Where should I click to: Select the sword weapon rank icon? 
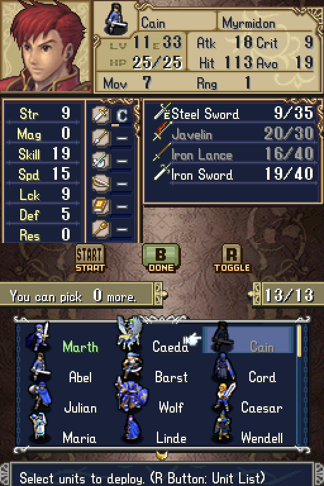coord(101,115)
